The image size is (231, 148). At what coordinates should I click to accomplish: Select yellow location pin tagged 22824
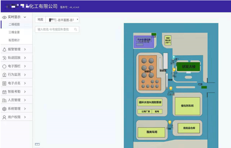pyautogui.click(x=174, y=70)
